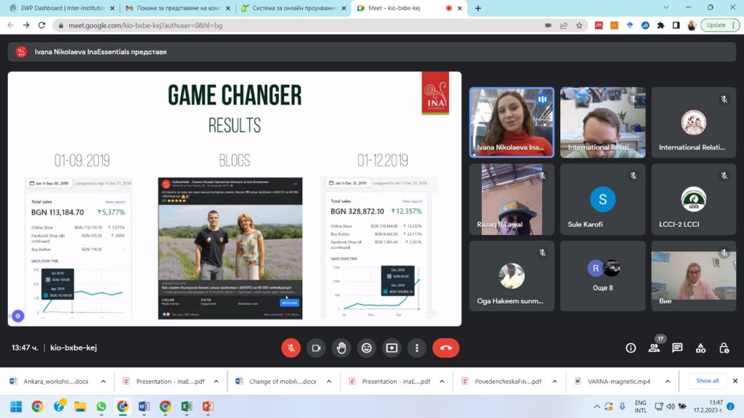Switch to the Gmail 'Покана за представяне' tab
Screen dimensions: 744x418
(x=177, y=8)
